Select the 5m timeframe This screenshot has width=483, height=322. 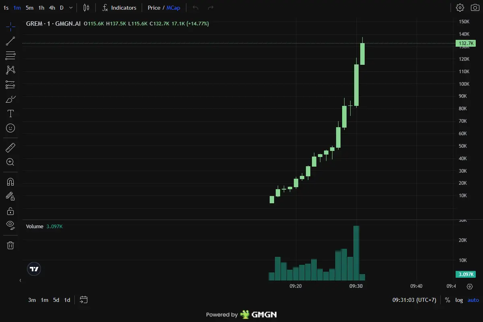pyautogui.click(x=29, y=8)
